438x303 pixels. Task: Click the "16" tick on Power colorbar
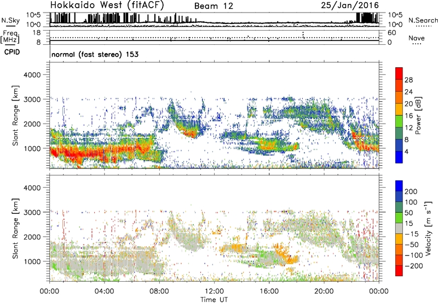click(x=408, y=116)
